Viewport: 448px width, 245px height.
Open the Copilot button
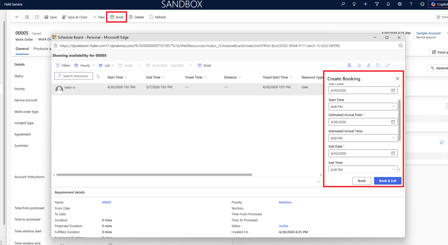438,4
